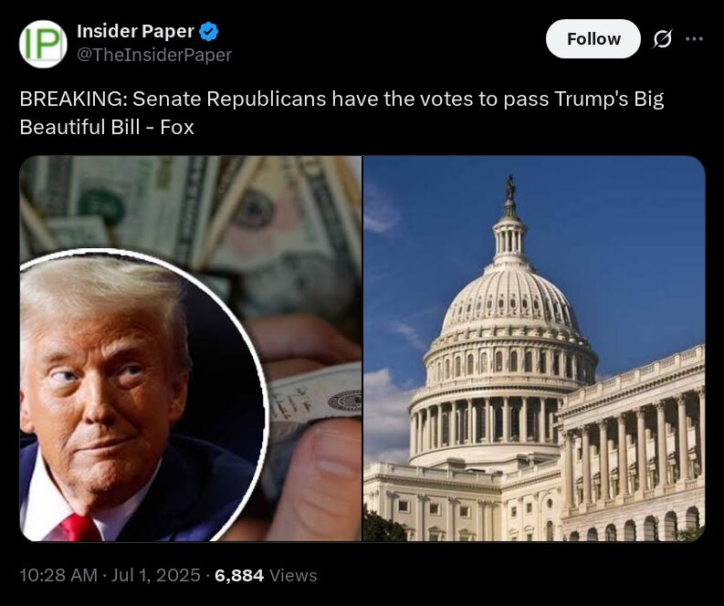The width and height of the screenshot is (724, 606).
Task: Select the BREAKING word in the post
Action: click(73, 99)
